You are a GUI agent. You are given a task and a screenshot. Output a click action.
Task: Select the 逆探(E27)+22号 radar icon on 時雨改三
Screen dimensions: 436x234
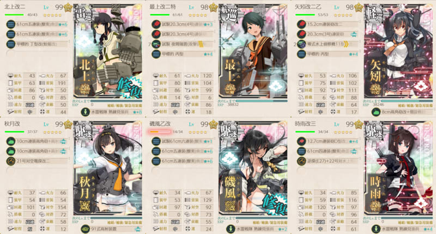click(301, 161)
